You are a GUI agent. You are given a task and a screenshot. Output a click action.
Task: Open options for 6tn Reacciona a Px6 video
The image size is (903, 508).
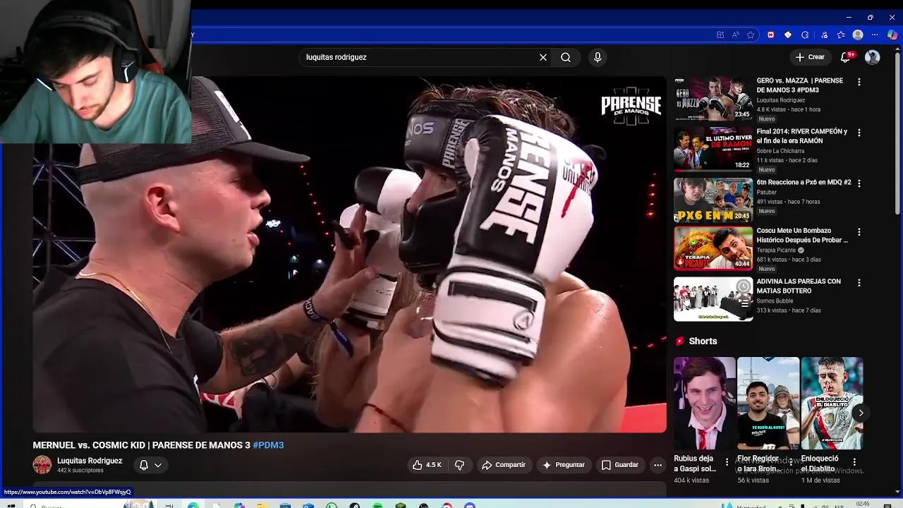pyautogui.click(x=859, y=183)
